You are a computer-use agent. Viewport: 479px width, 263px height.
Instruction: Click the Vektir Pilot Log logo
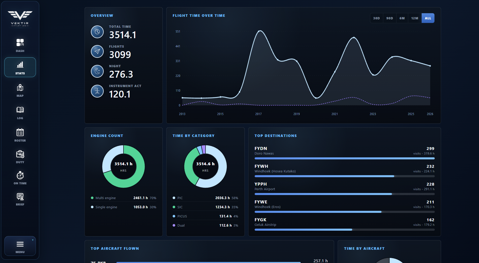(x=20, y=19)
